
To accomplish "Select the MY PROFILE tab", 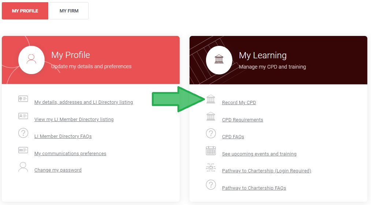I will (x=25, y=11).
